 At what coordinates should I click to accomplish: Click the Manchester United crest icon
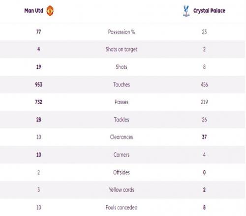(x=50, y=11)
